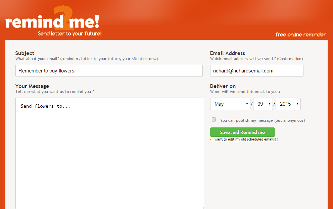Viewport: 333px width, 209px height.
Task: Click the "Send letter to your future!" tagline
Action: click(70, 34)
